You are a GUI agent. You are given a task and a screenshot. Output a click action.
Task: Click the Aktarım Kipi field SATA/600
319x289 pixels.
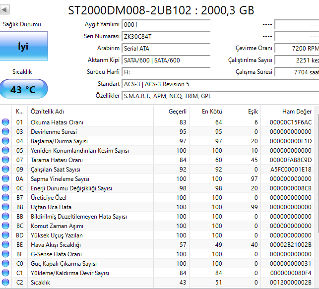pyautogui.click(x=166, y=60)
